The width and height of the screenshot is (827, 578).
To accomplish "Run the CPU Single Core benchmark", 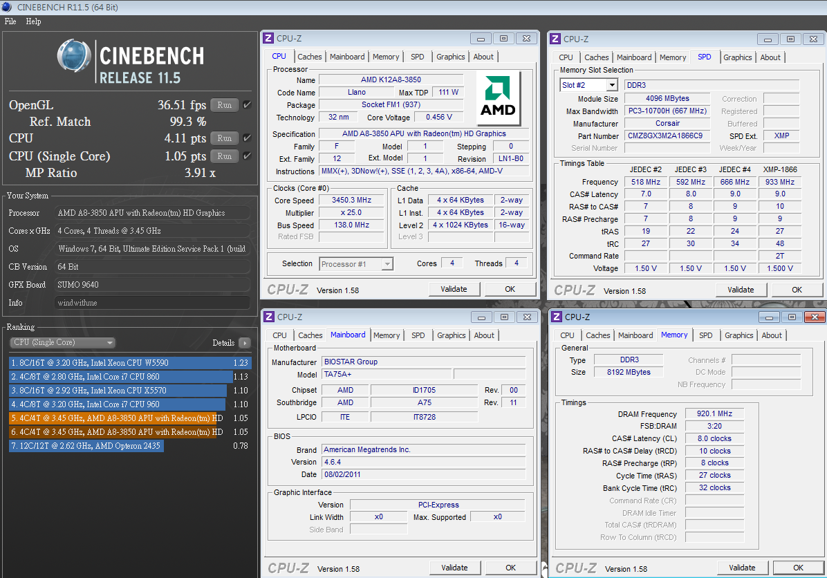I will click(225, 156).
